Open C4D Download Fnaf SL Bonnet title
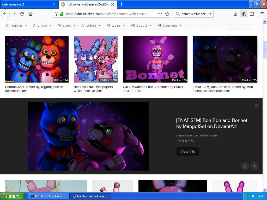 [x=154, y=87]
